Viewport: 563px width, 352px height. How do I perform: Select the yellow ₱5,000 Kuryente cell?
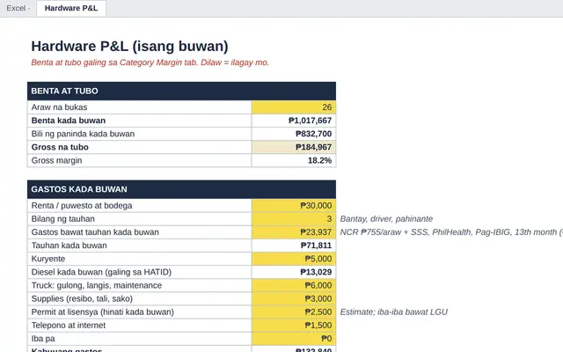tap(294, 259)
